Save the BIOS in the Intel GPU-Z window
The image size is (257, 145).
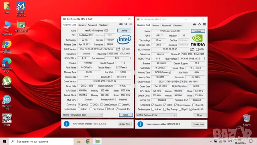pos(118,49)
